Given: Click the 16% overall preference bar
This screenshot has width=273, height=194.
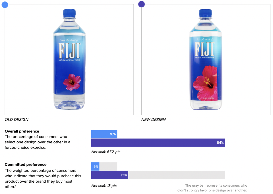Looking at the screenshot, I should pos(104,134).
